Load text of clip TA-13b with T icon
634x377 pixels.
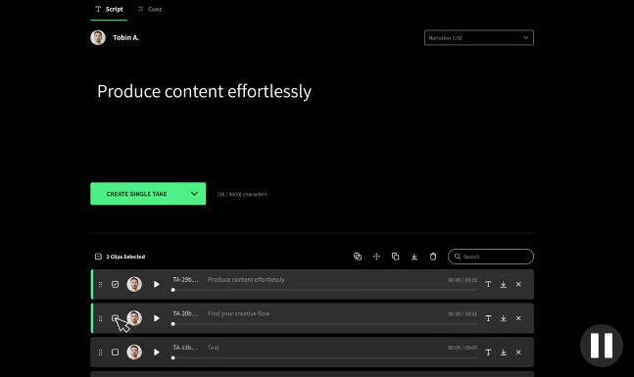tap(488, 353)
